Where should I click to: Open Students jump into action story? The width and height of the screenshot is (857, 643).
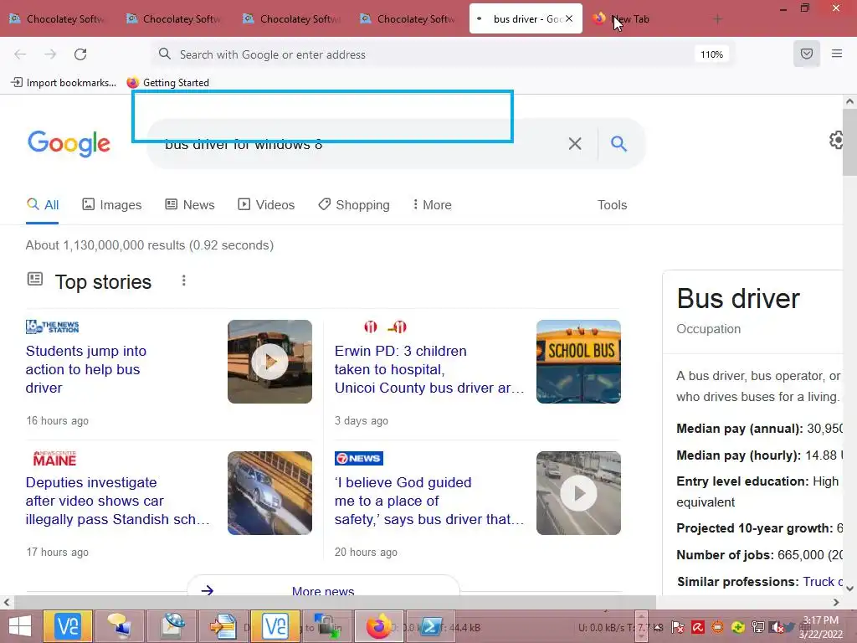pos(86,369)
